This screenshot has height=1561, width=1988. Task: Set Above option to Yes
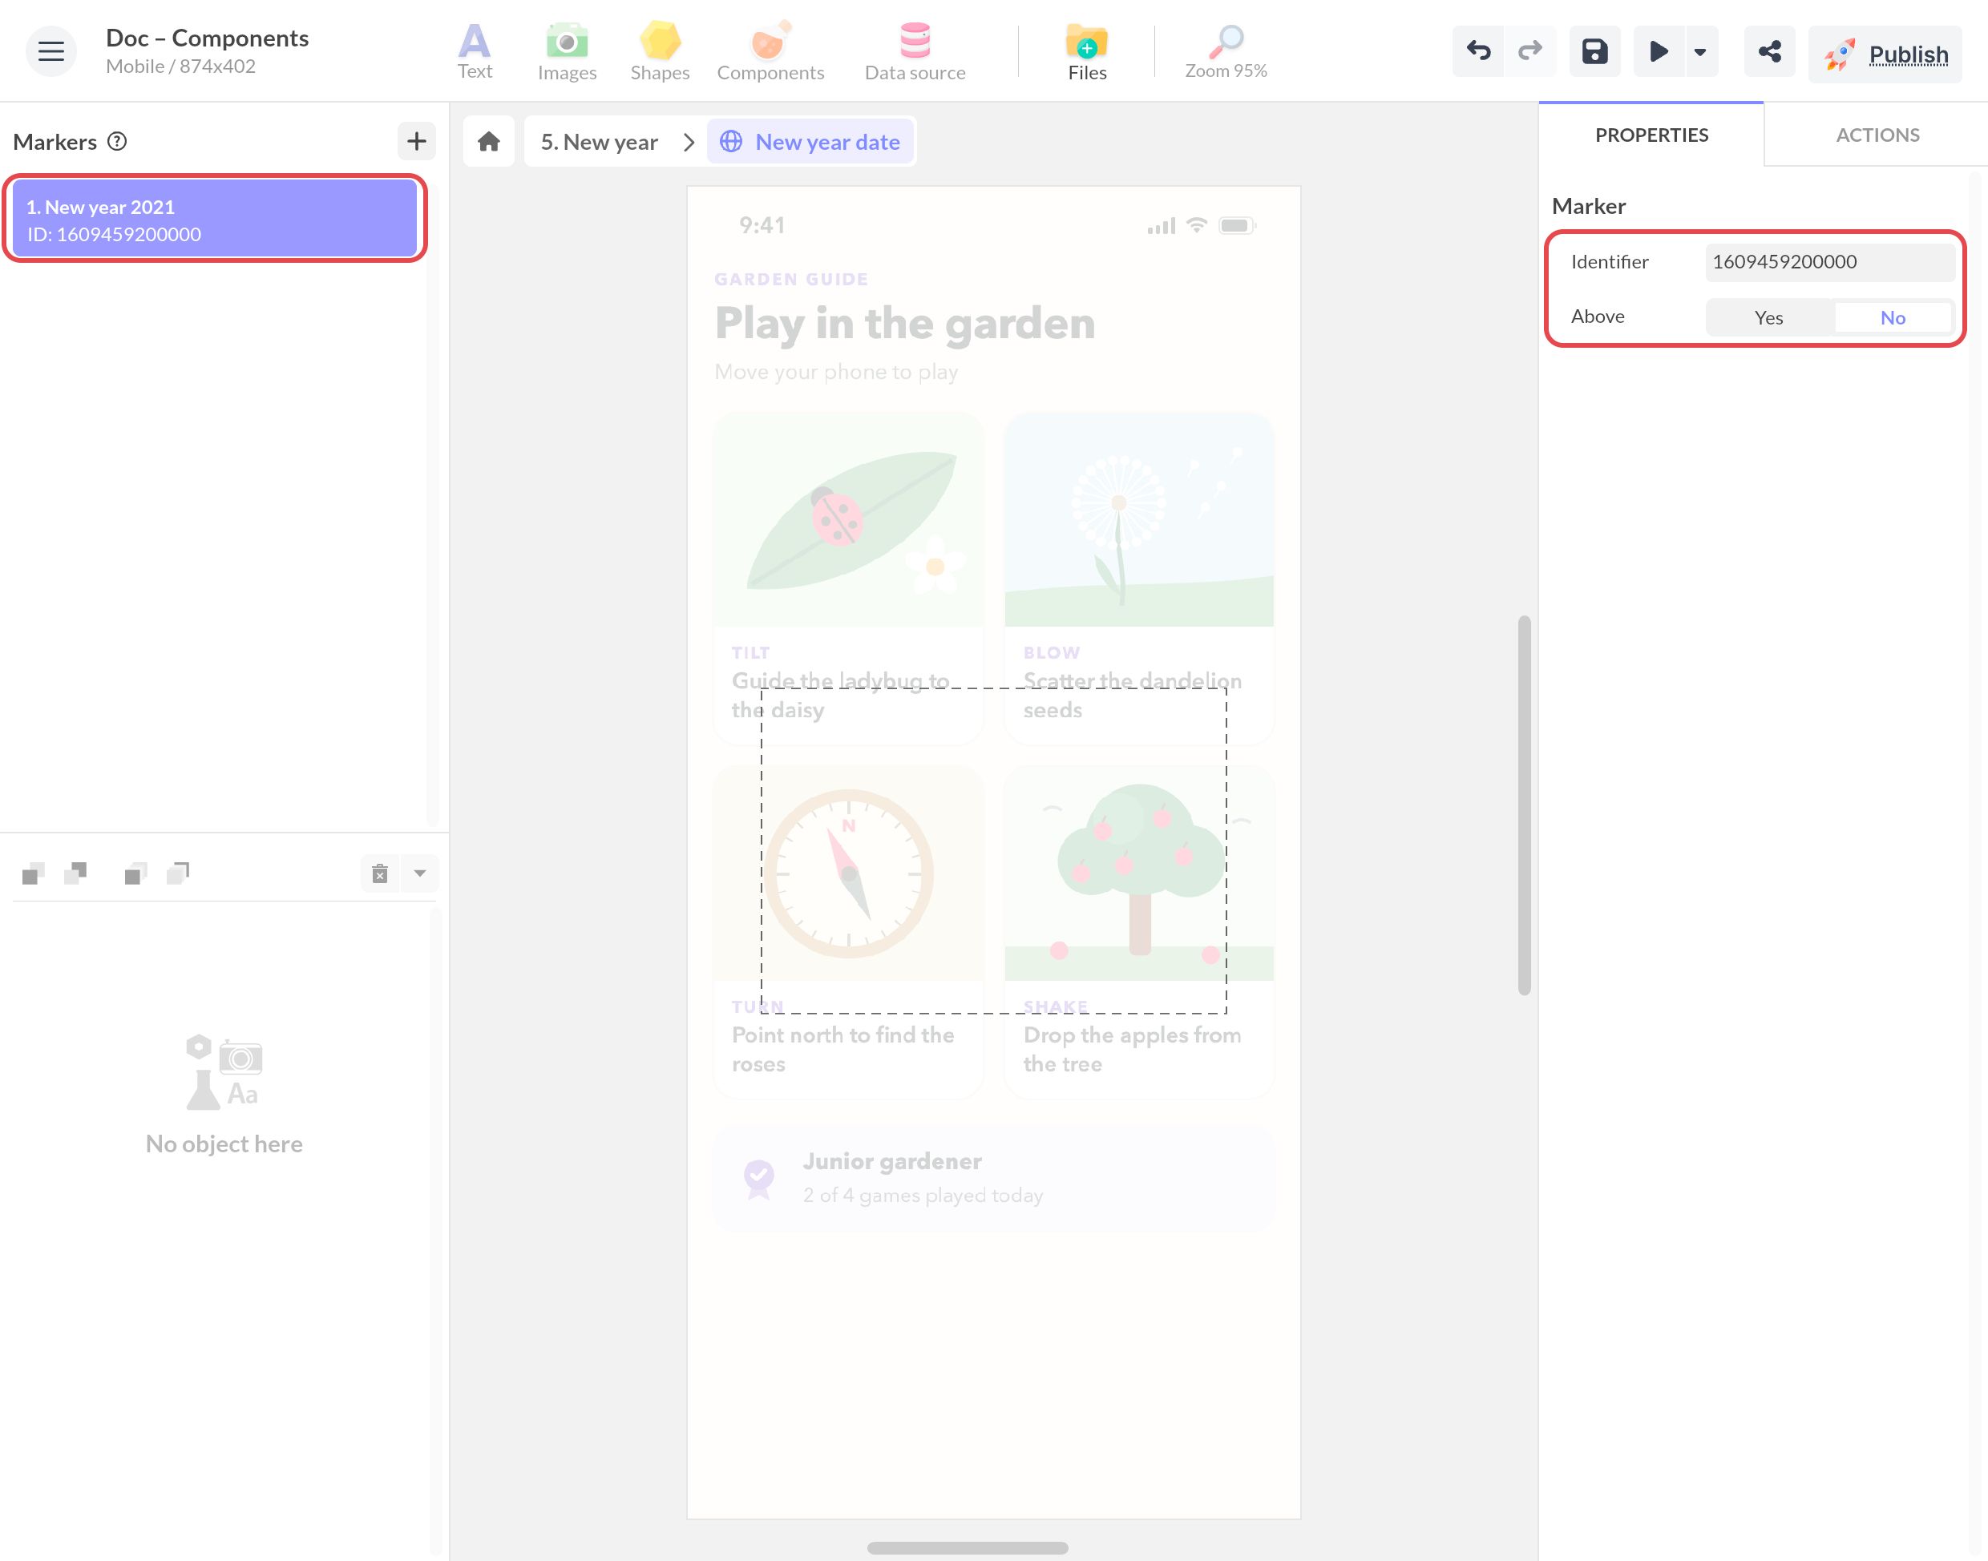tap(1768, 317)
